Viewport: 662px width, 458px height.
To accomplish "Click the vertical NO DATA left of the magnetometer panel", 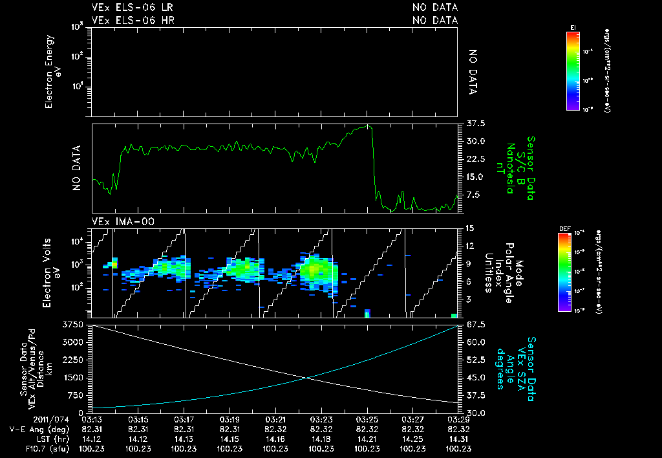I will tap(76, 168).
